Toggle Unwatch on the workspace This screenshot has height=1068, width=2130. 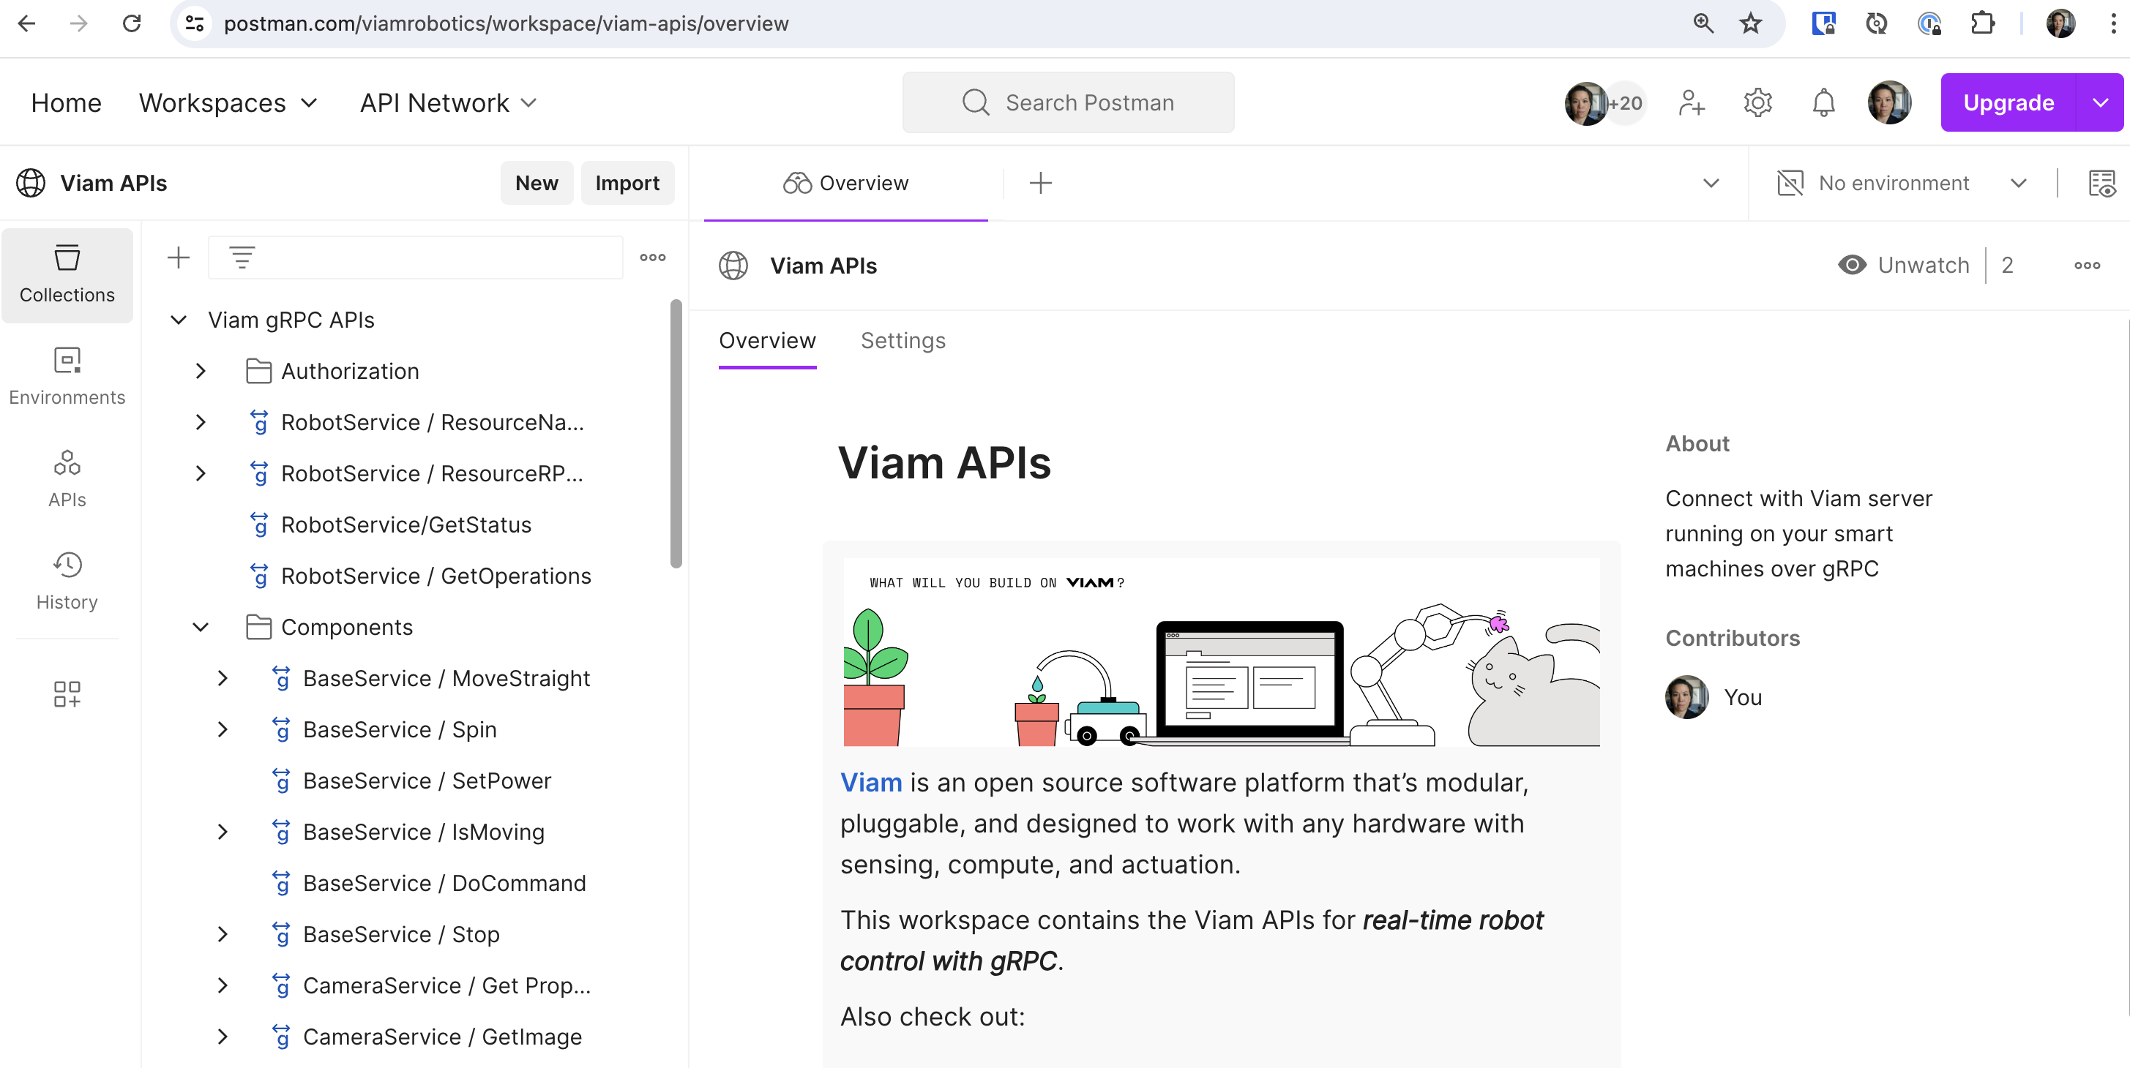click(x=1903, y=266)
